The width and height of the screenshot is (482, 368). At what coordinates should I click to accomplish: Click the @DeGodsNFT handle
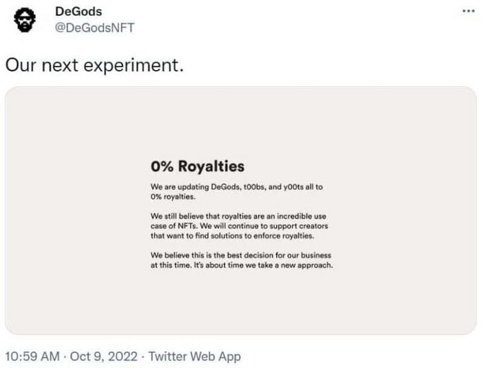[x=94, y=28]
